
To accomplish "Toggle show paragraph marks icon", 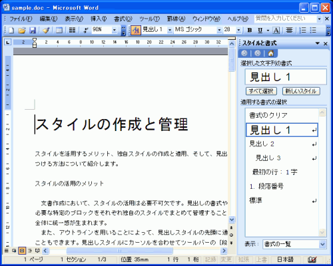I will (85, 30).
